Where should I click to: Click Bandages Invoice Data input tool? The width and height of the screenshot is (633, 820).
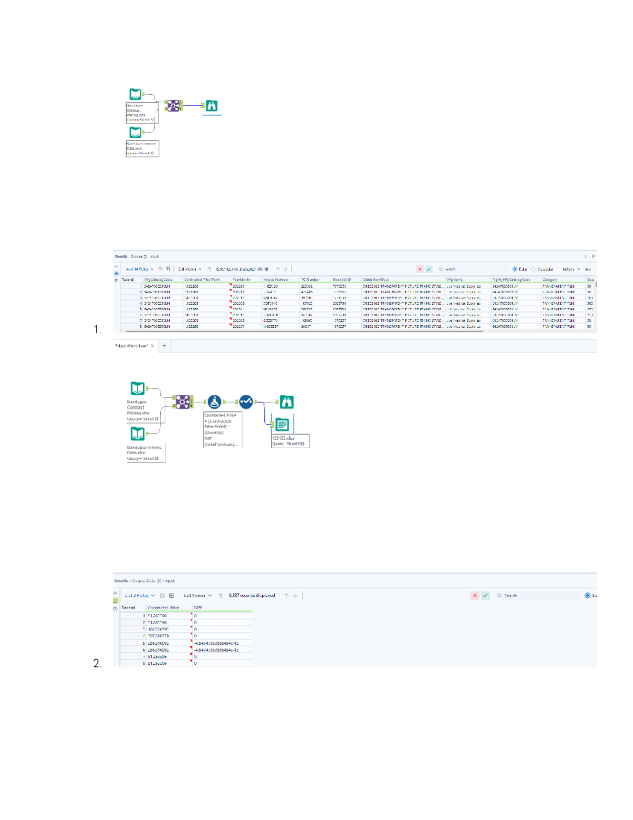coord(138,433)
